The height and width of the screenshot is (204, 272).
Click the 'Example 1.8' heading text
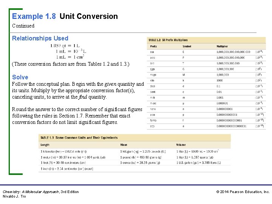tap(34, 17)
